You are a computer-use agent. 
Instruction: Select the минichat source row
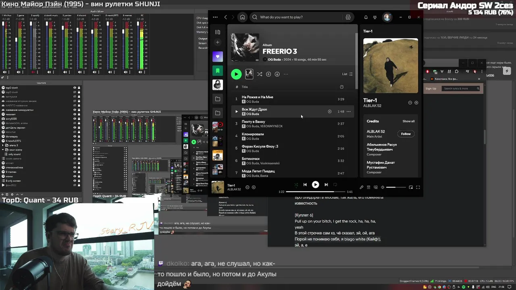pos(41,132)
